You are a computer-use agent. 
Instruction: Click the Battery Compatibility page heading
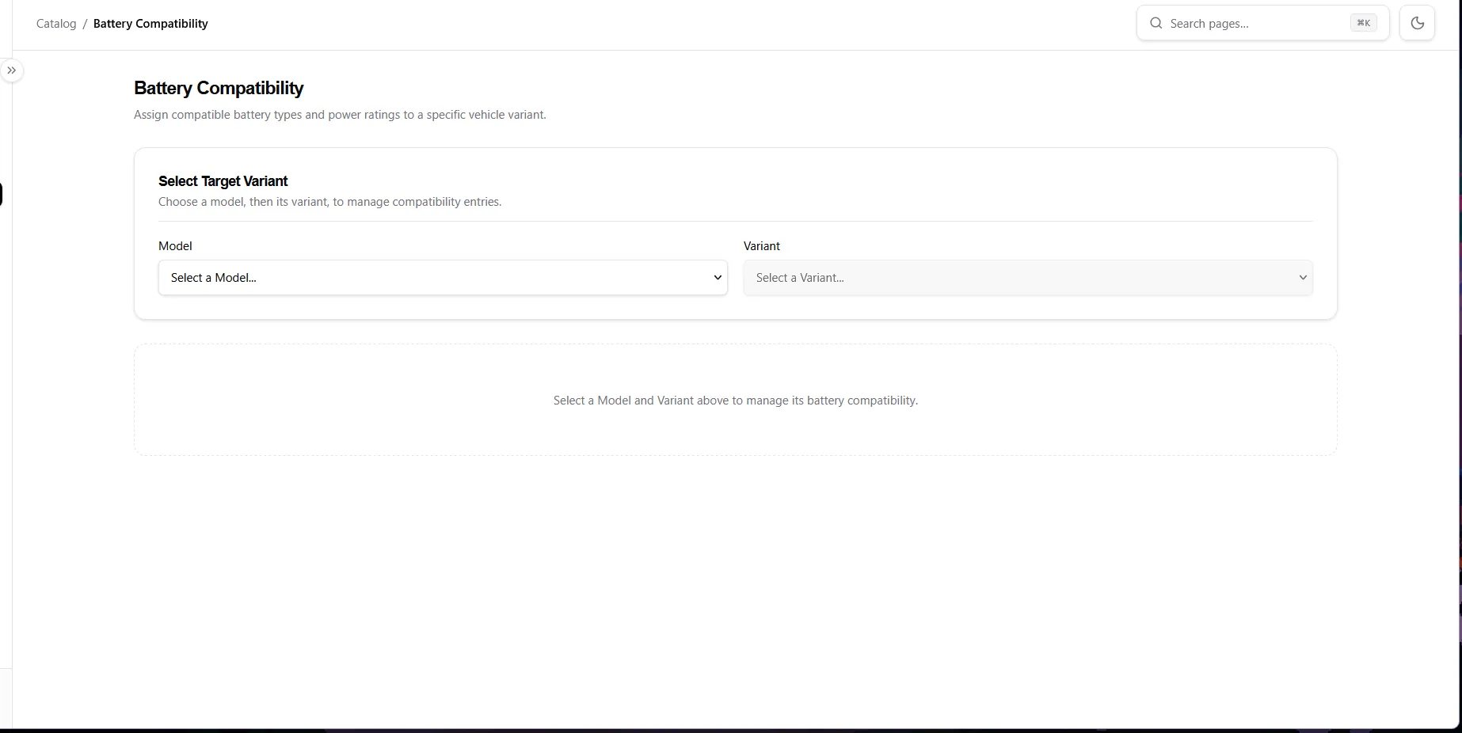tap(219, 88)
